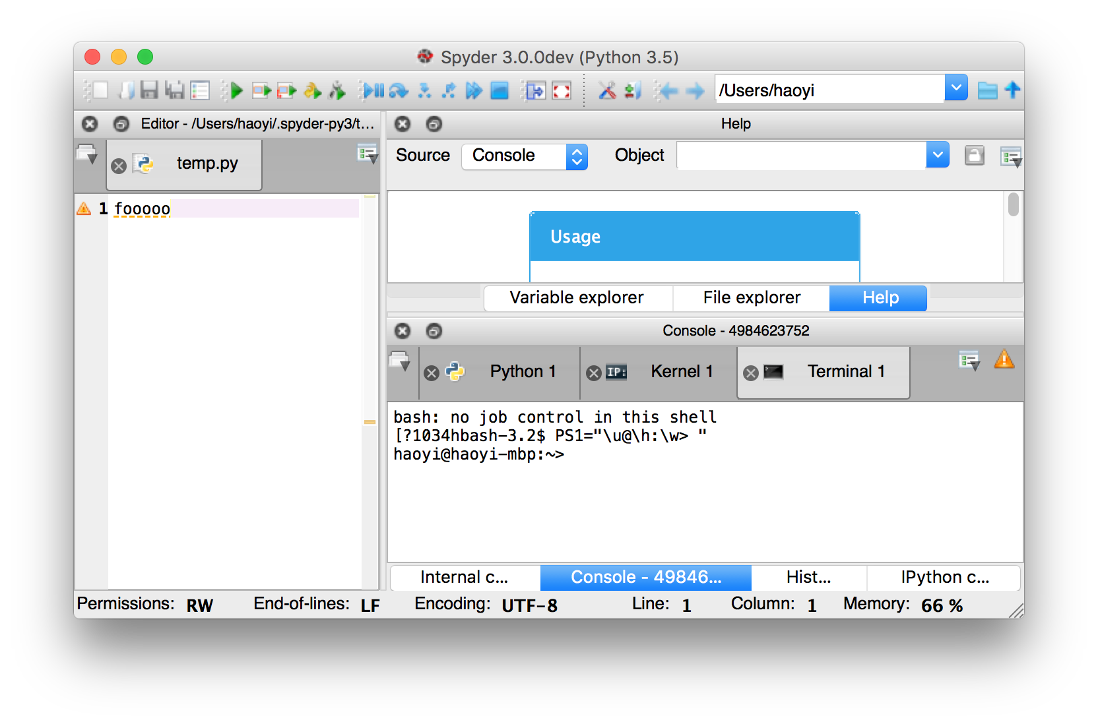
Task: Run file with green play icon
Action: click(x=236, y=90)
